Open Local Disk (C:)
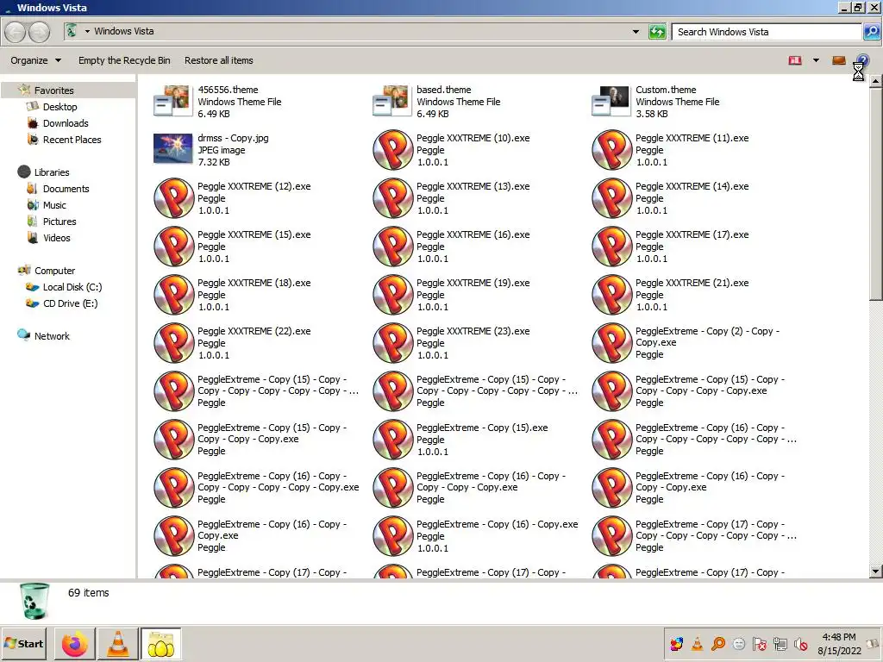Image resolution: width=883 pixels, height=662 pixels. tap(72, 286)
